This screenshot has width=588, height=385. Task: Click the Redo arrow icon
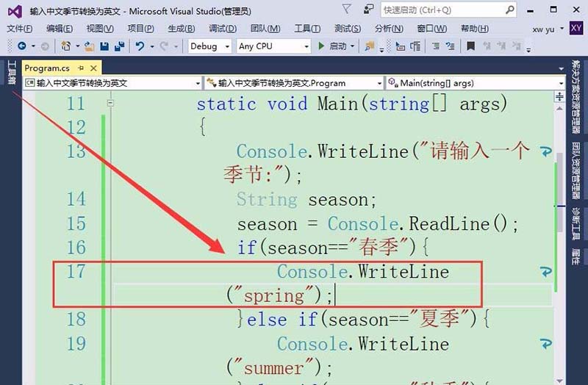(x=164, y=46)
